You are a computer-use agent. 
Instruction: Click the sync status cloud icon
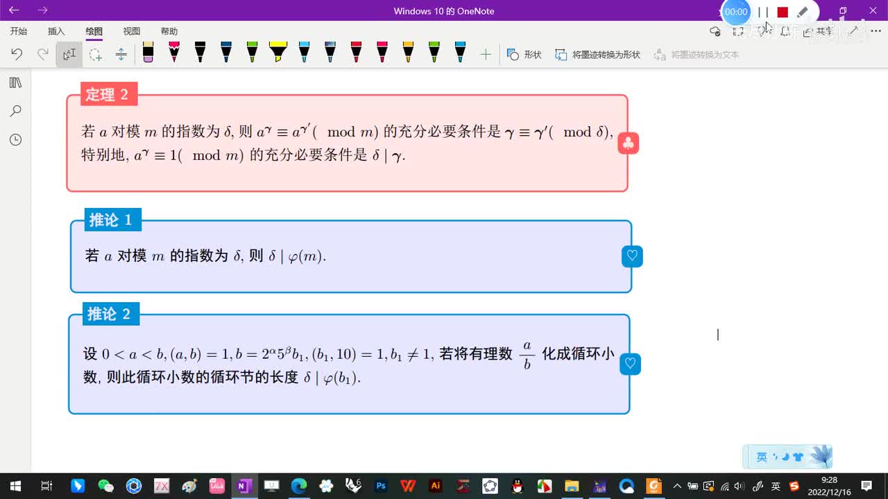click(x=715, y=31)
